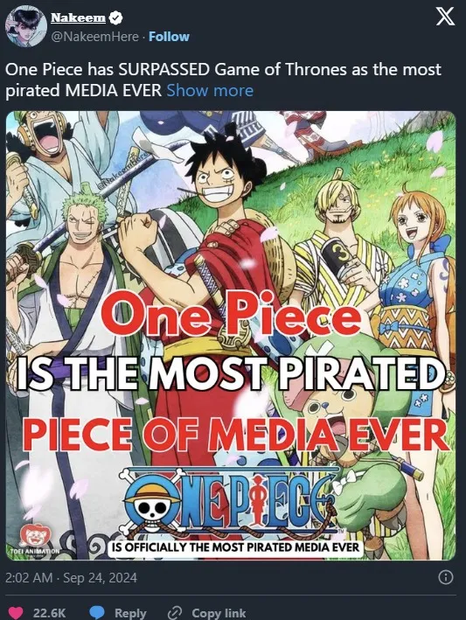Open the X logo link
The image size is (466, 620).
[445, 17]
